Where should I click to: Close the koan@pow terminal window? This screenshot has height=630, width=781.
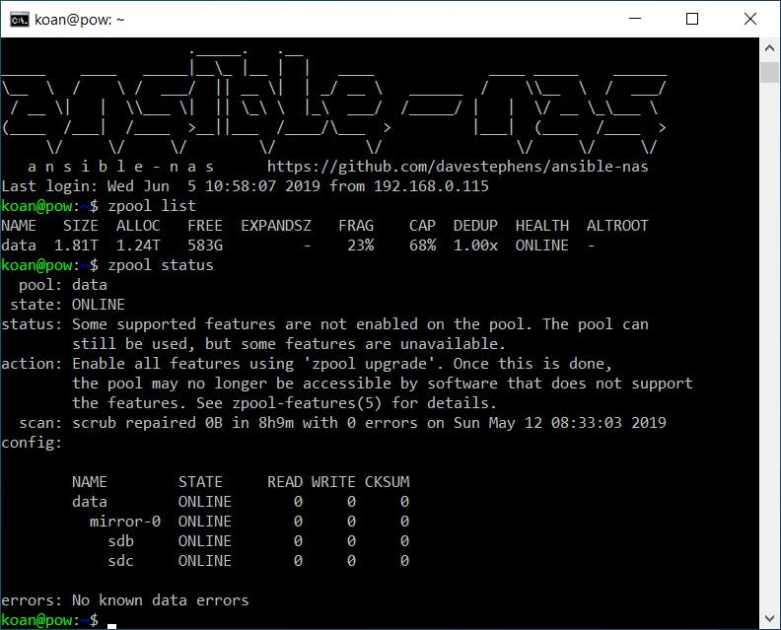click(750, 19)
